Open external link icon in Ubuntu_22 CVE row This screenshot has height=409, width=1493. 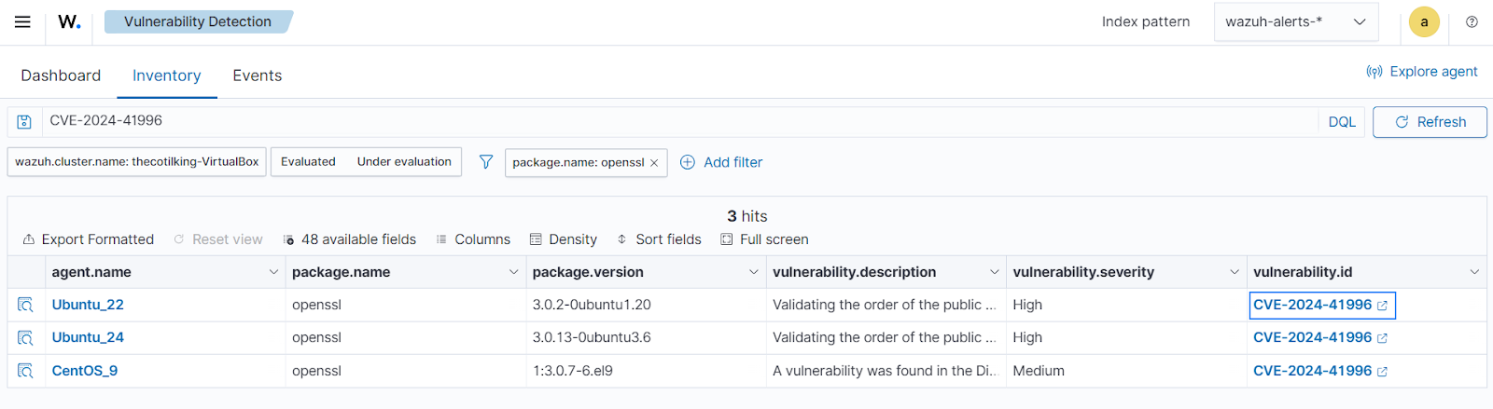pos(1382,306)
